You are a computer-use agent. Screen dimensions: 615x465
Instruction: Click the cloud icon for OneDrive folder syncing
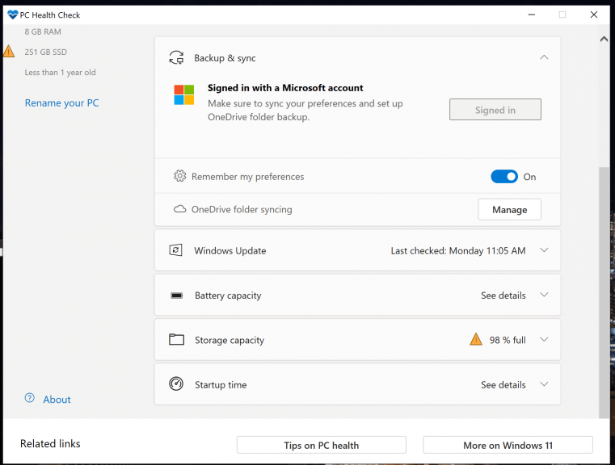179,209
